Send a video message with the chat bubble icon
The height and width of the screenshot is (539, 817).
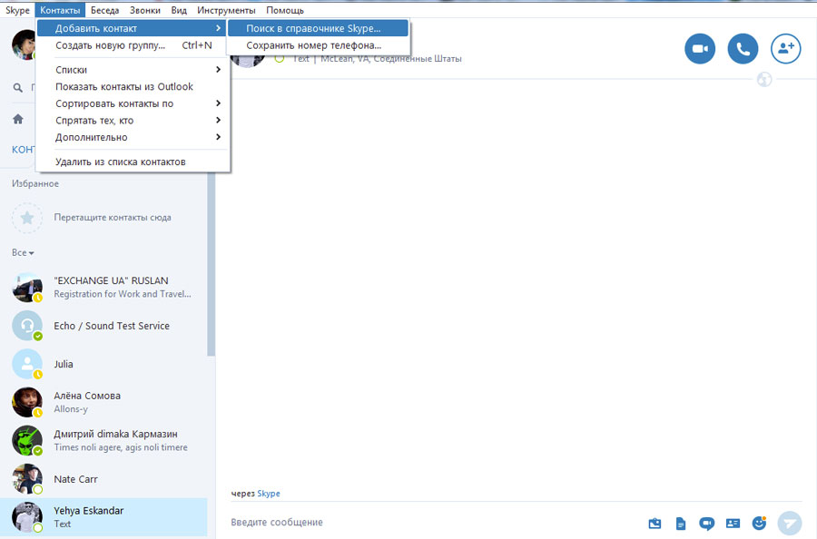(706, 523)
